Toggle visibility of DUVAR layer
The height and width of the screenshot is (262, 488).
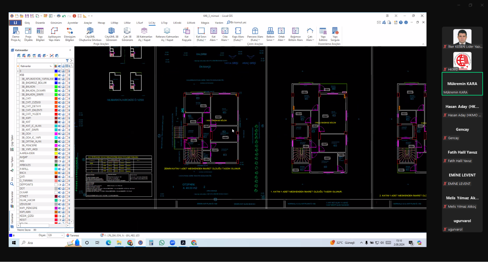pyautogui.click(x=60, y=192)
